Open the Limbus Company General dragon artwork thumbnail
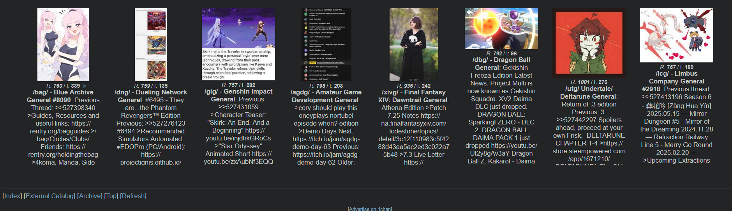This screenshot has height=211, width=732. (x=677, y=35)
